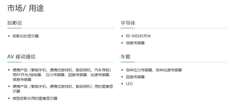Select the RF-MEMS开关 list item

coord(138,36)
